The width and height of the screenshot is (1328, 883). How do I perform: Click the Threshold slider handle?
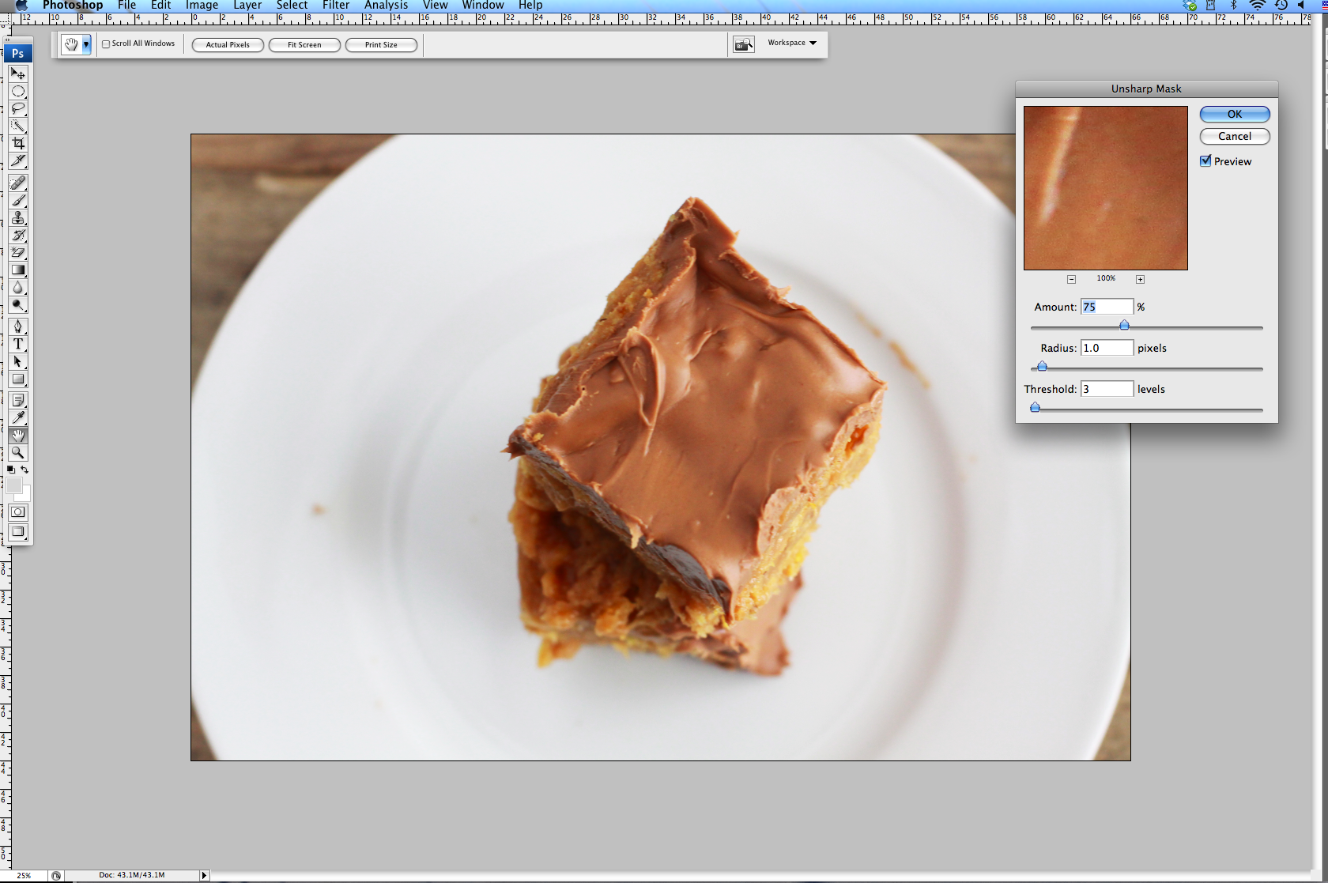pyautogui.click(x=1035, y=407)
